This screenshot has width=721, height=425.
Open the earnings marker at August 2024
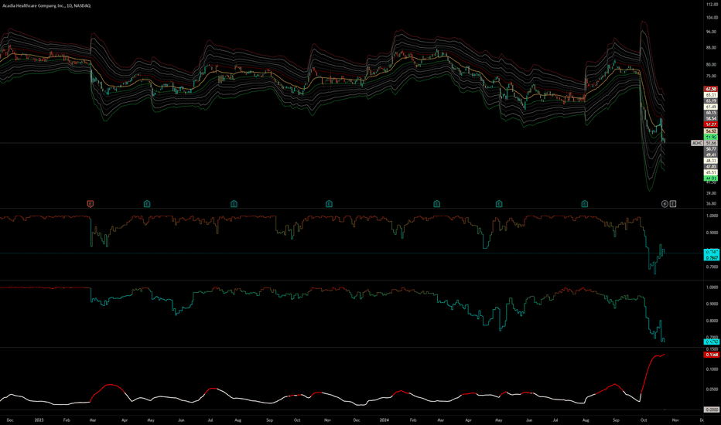[584, 203]
